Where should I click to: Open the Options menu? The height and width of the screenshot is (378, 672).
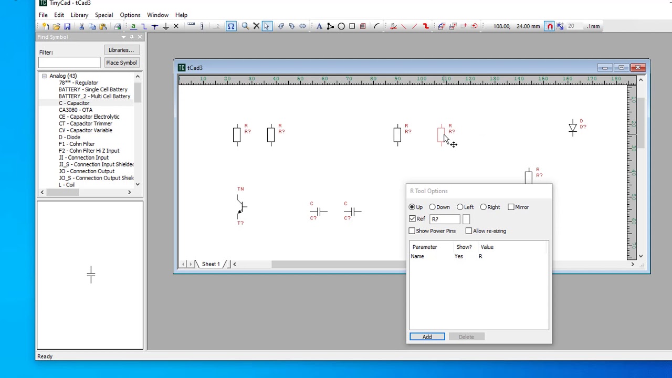130,15
